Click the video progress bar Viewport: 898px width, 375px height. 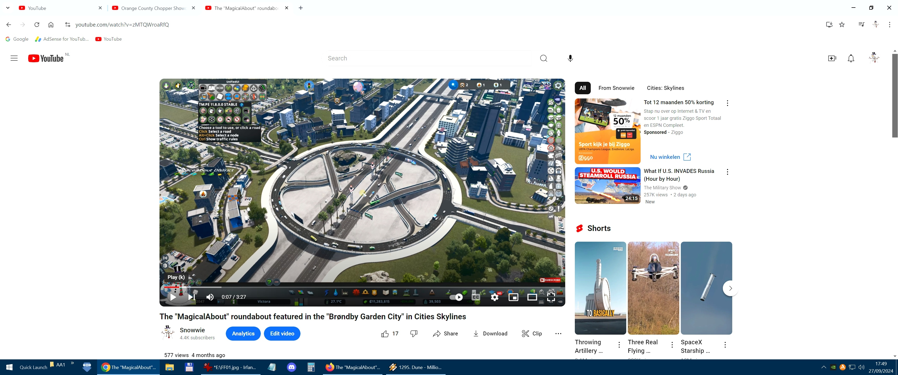pyautogui.click(x=363, y=287)
